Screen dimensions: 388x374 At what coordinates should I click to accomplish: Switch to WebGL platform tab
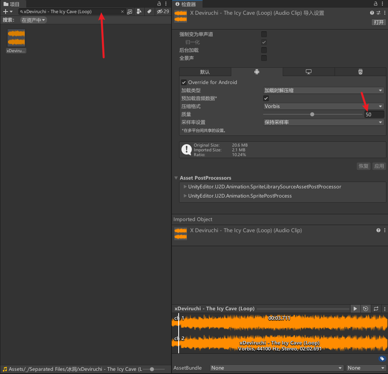click(x=360, y=72)
